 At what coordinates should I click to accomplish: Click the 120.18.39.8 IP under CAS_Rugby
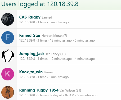tap(27, 22)
